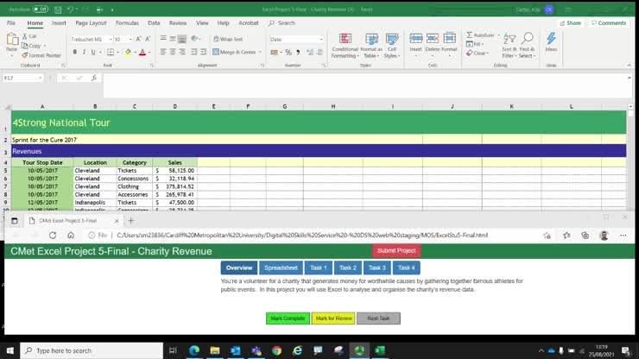This screenshot has height=359, width=639.
Task: Toggle center horizontal alignment
Action: (x=173, y=52)
